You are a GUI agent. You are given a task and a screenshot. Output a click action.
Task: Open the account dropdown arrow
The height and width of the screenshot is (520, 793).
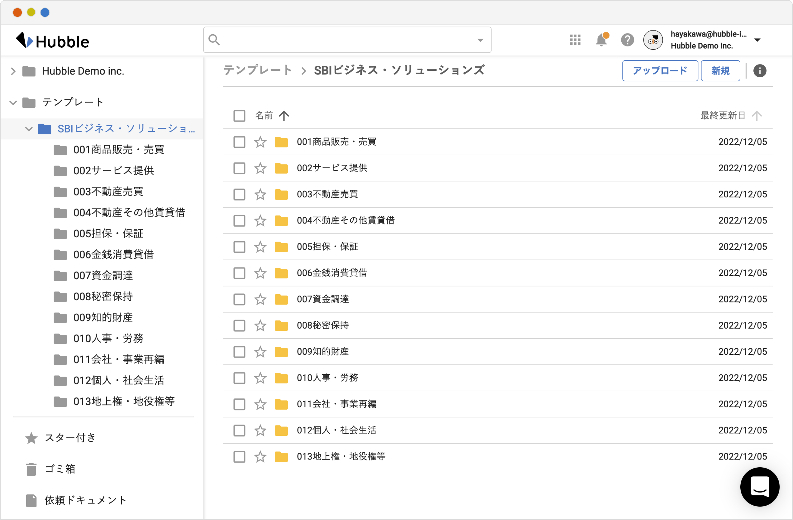point(757,40)
